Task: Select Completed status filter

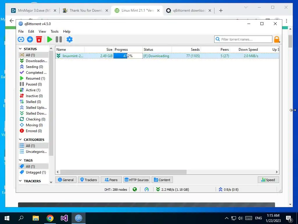Action: point(34,73)
